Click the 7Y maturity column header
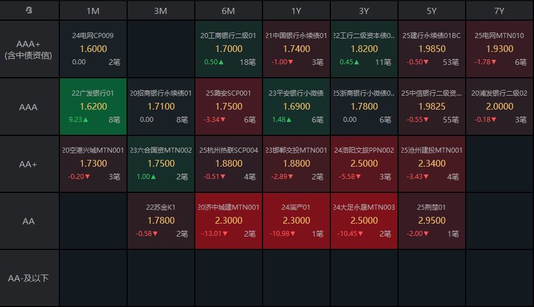The height and width of the screenshot is (307, 534). (x=499, y=11)
